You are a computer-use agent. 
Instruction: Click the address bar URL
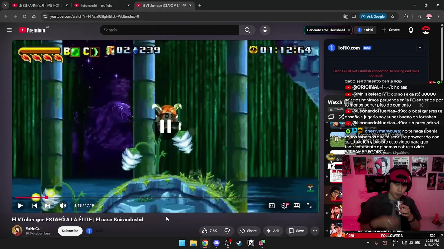tap(94, 16)
